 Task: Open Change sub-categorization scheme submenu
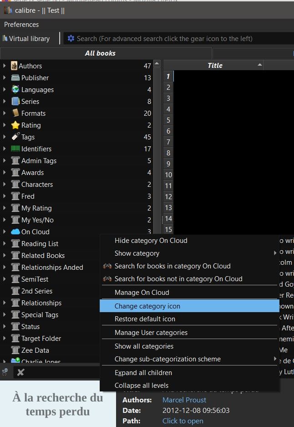pos(190,359)
